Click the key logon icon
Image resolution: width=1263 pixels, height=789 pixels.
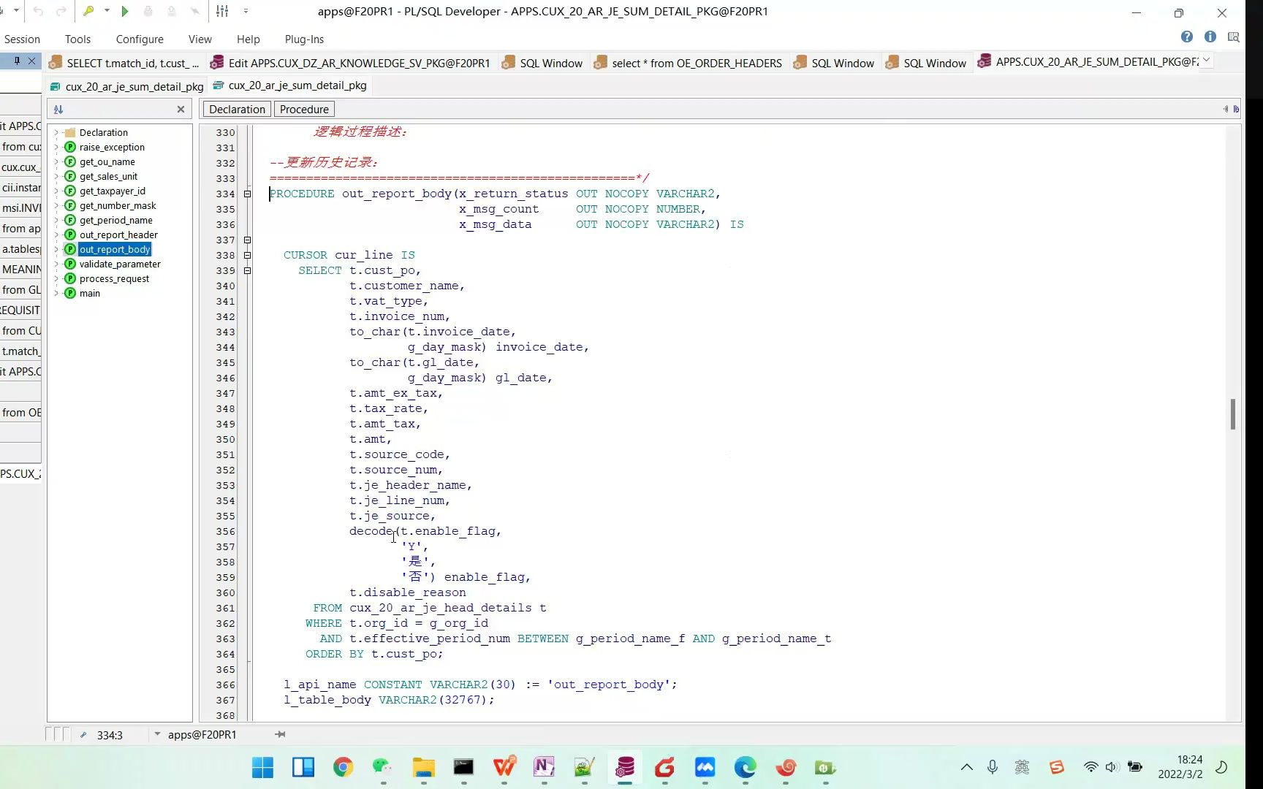pyautogui.click(x=88, y=11)
